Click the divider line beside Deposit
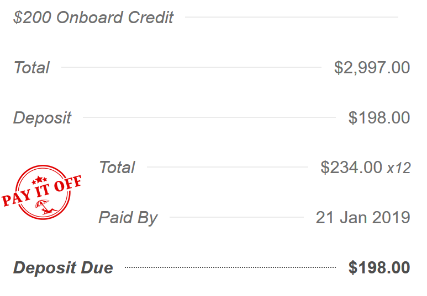 (209, 117)
